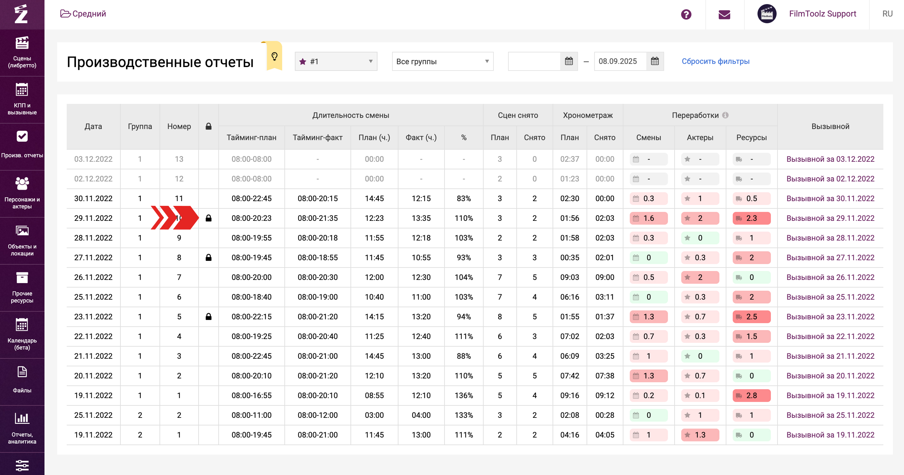Open Сцены (либретто) sidebar section
This screenshot has height=475, width=904.
point(22,53)
